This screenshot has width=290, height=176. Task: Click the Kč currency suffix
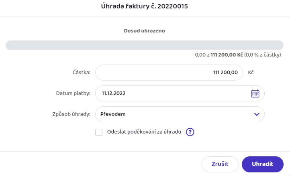click(251, 73)
